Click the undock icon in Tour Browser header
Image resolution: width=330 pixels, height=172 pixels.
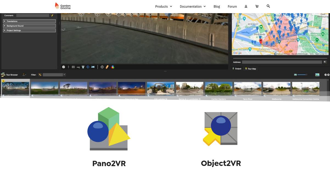[x=326, y=75]
